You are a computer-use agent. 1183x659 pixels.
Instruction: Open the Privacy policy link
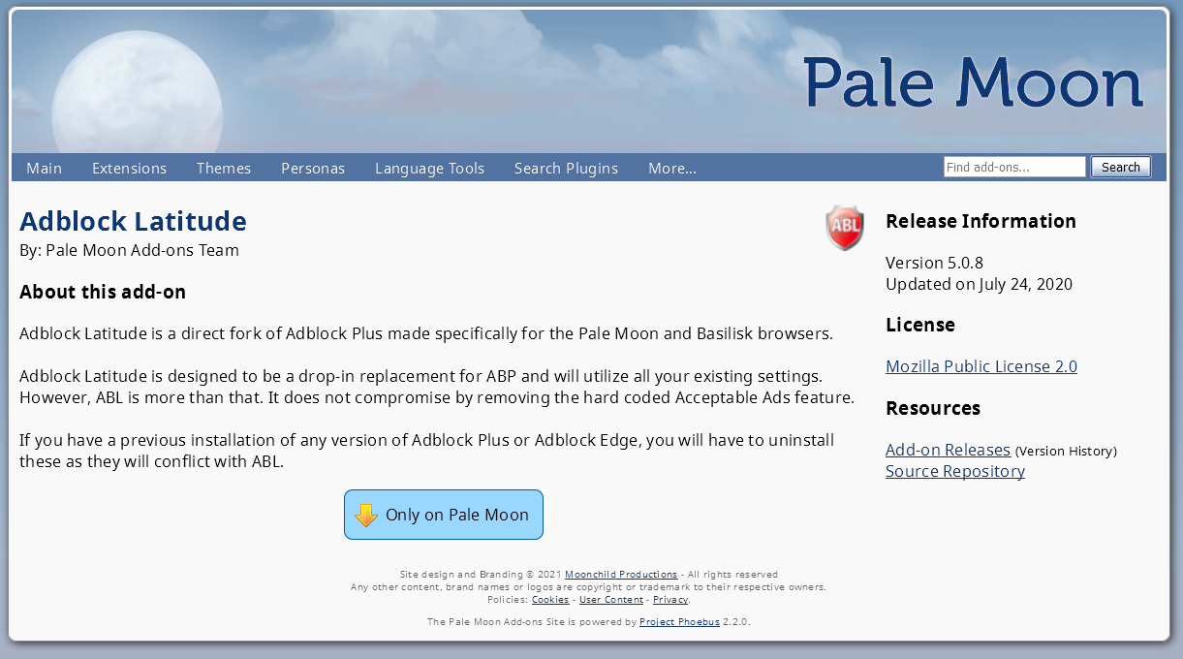(x=670, y=600)
